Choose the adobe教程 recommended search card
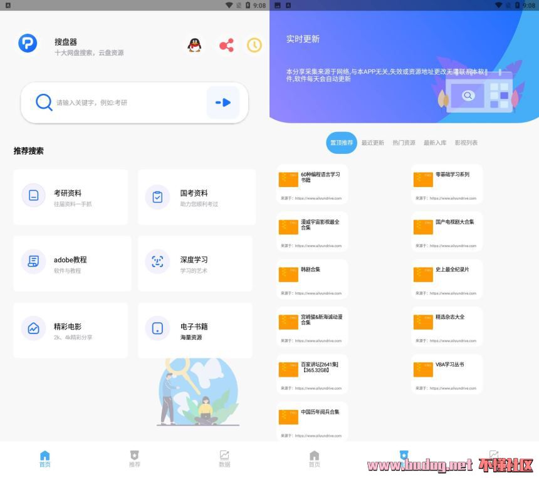 pyautogui.click(x=72, y=263)
